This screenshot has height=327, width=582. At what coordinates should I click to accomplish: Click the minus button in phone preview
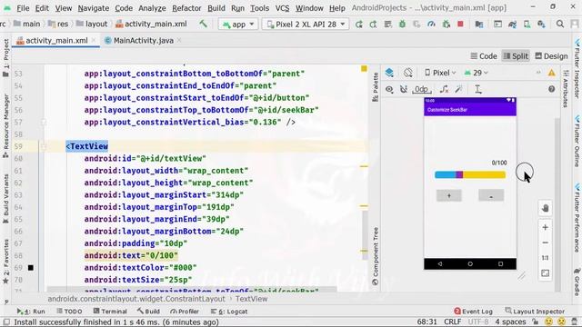coord(491,195)
